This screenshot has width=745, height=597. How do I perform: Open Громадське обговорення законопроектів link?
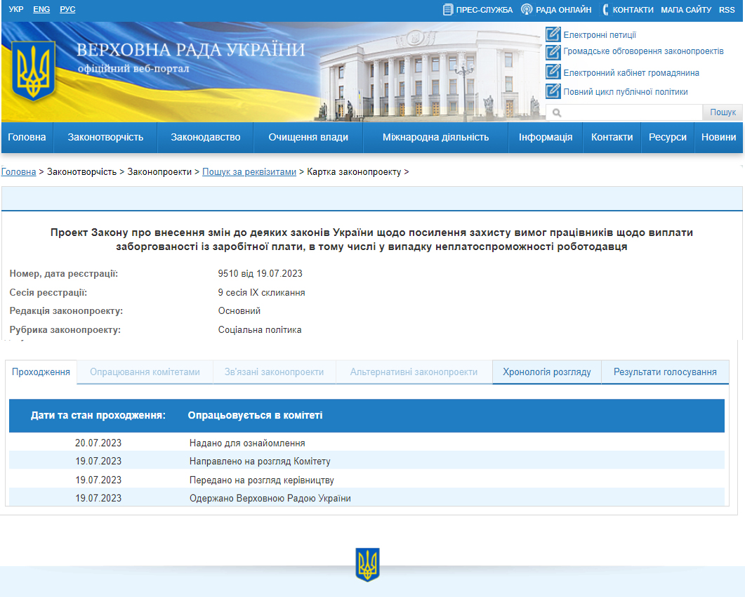pyautogui.click(x=643, y=51)
